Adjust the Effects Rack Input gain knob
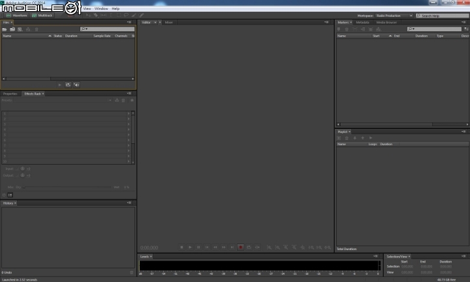 coord(22,169)
